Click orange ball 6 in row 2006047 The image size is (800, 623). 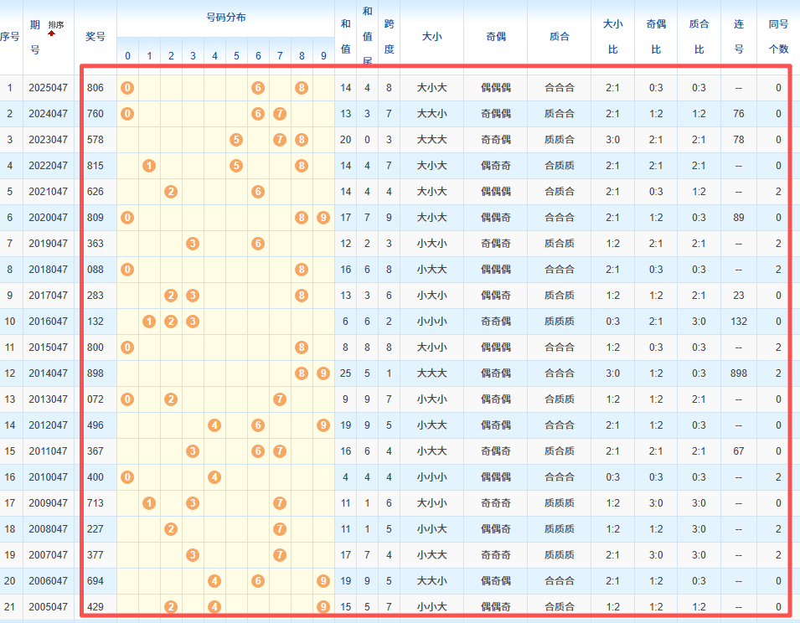click(258, 580)
